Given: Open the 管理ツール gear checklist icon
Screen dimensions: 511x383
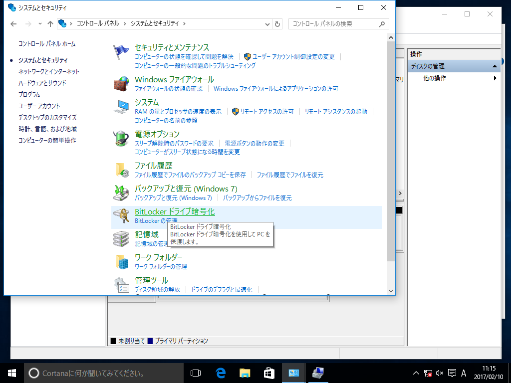Looking at the screenshot, I should (121, 285).
